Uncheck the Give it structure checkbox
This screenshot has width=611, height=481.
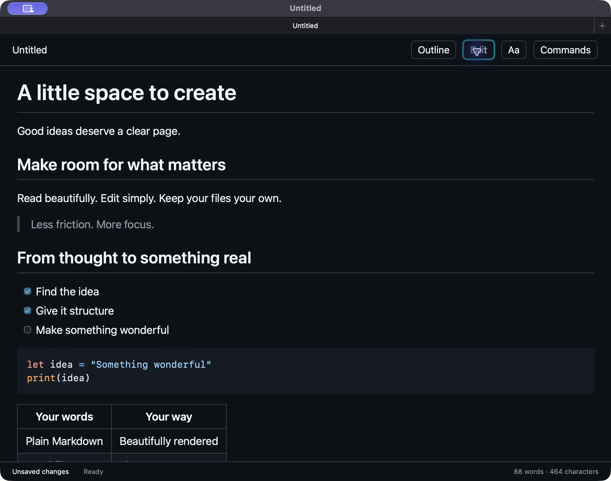[27, 310]
